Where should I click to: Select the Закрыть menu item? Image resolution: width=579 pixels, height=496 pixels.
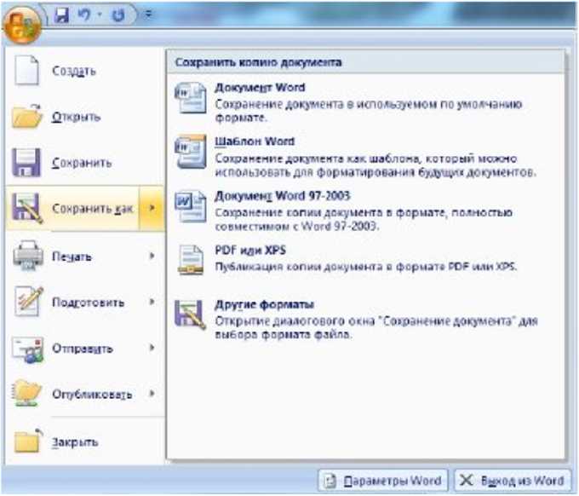[86, 441]
